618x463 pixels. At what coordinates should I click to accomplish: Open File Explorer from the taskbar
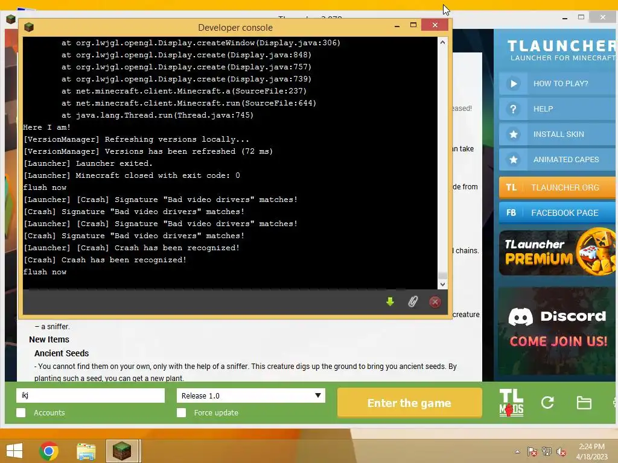pos(86,451)
